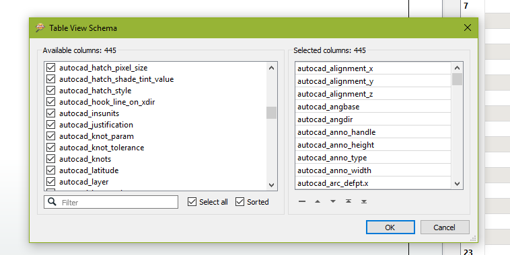The width and height of the screenshot is (510, 255).
Task: Uncheck autocad_insunits column
Action: tap(50, 113)
